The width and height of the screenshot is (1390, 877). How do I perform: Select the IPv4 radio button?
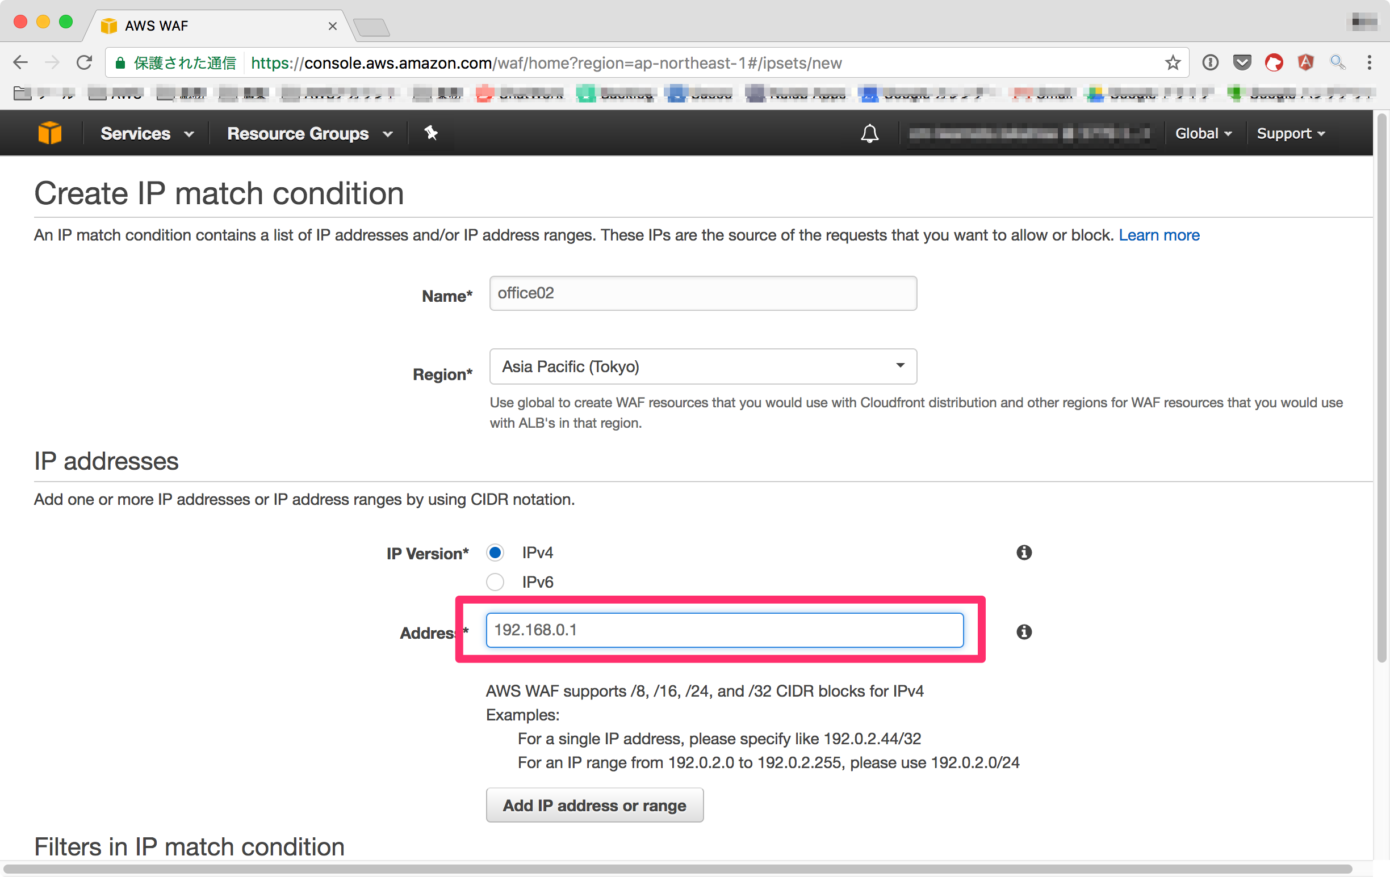(x=495, y=552)
